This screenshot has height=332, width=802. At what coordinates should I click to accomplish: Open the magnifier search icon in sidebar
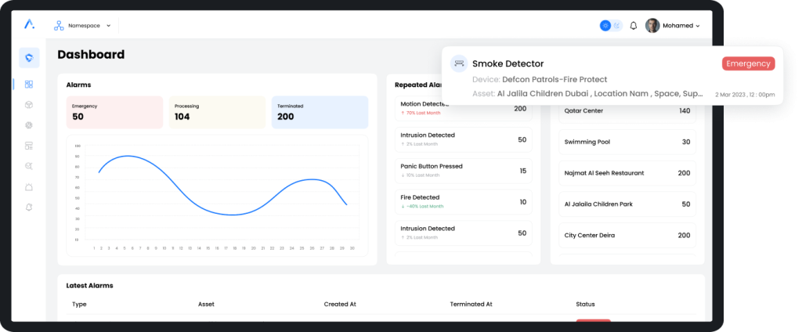(29, 166)
